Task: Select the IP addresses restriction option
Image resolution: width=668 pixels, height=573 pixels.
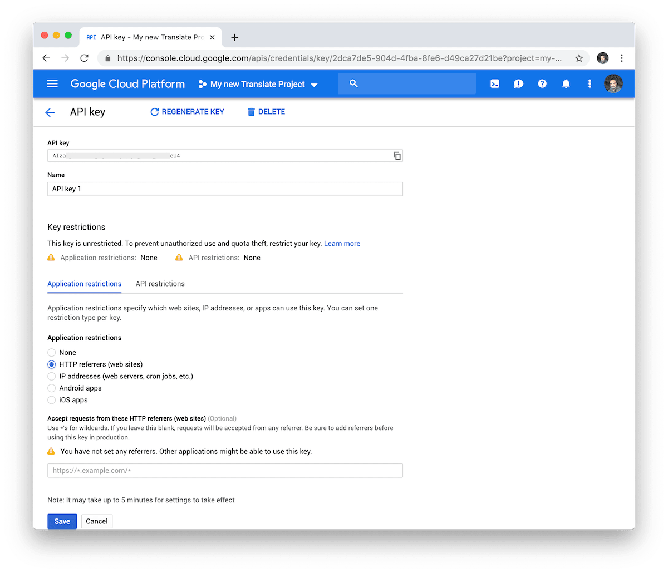Action: click(x=52, y=376)
